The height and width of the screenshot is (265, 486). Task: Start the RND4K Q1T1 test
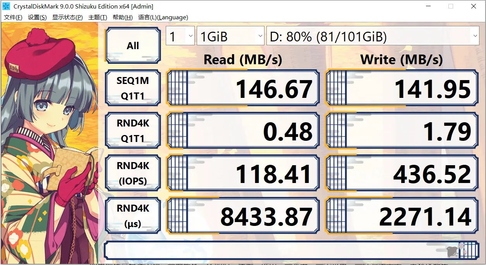[133, 131]
